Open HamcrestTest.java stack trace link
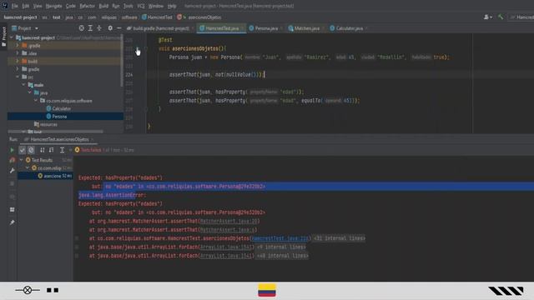 point(280,238)
